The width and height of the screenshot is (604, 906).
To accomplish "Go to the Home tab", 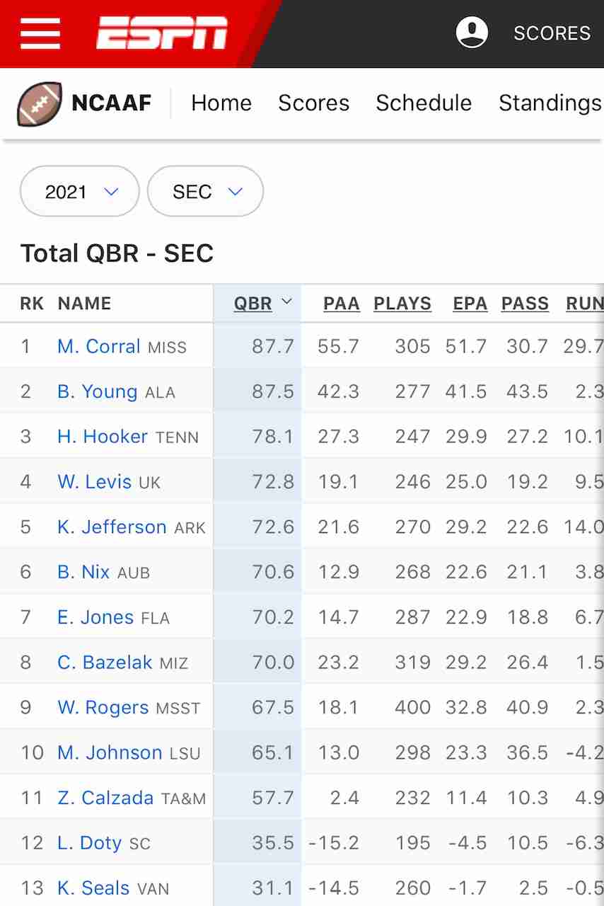I will [221, 103].
